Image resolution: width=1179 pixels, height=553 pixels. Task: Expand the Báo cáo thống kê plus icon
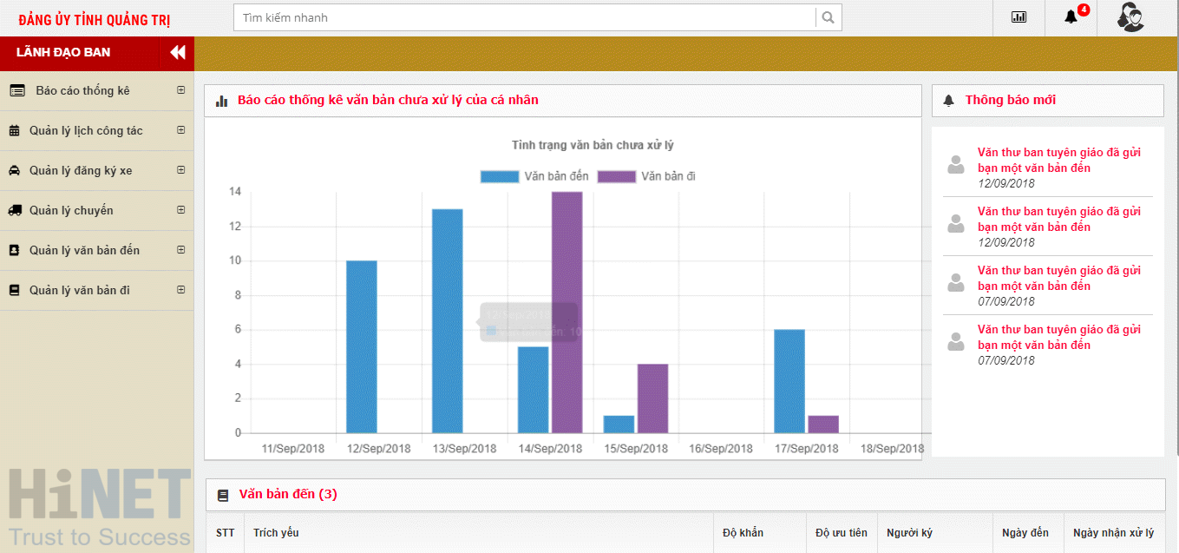pyautogui.click(x=180, y=90)
